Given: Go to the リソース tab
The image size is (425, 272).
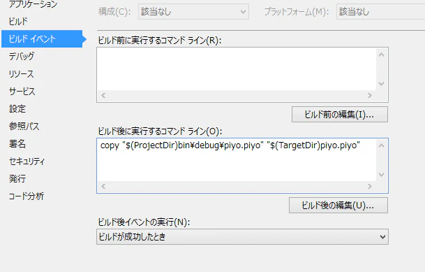Looking at the screenshot, I should (21, 74).
